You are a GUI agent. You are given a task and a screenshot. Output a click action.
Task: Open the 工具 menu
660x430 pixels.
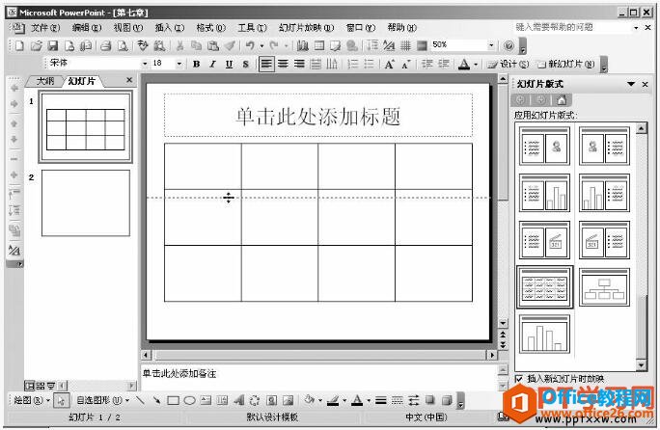252,28
